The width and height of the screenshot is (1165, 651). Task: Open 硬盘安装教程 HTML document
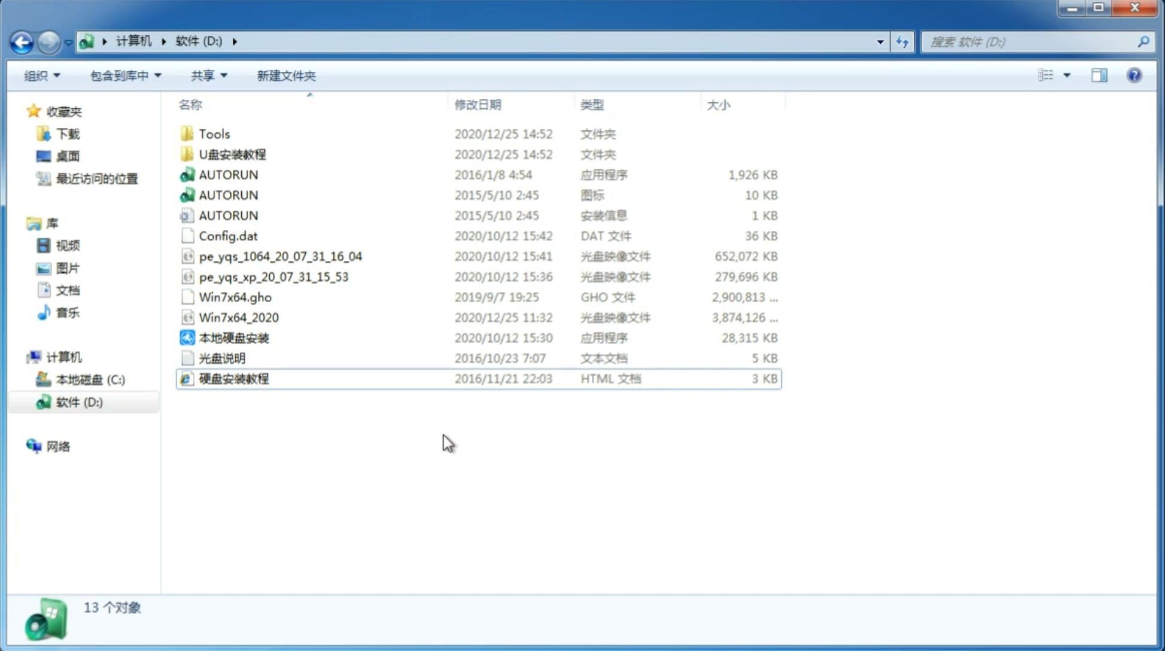tap(233, 378)
